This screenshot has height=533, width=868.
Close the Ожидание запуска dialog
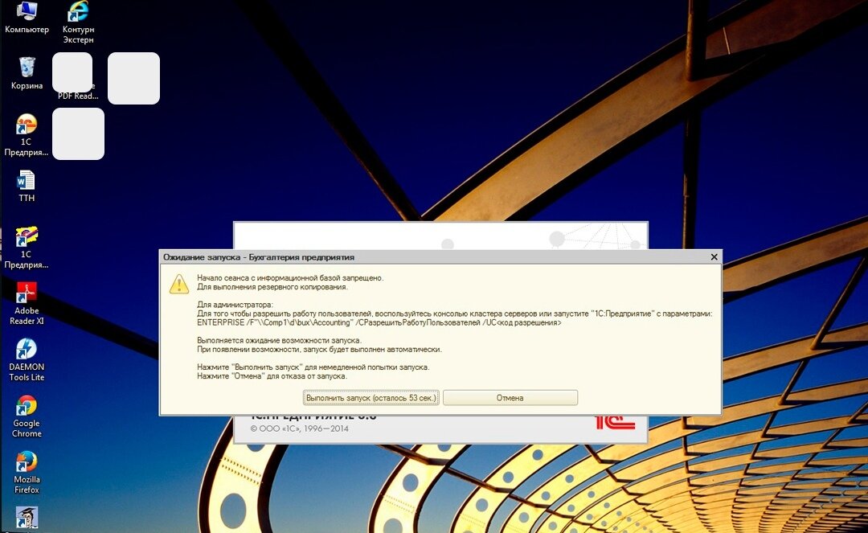click(x=714, y=256)
